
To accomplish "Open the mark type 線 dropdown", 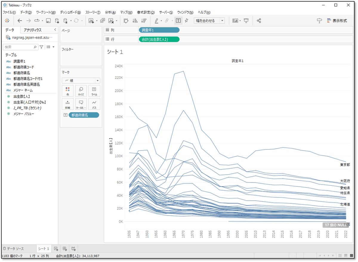I will pos(81,81).
